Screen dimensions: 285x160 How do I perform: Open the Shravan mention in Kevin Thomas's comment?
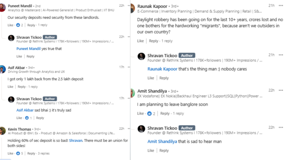pos(75,140)
